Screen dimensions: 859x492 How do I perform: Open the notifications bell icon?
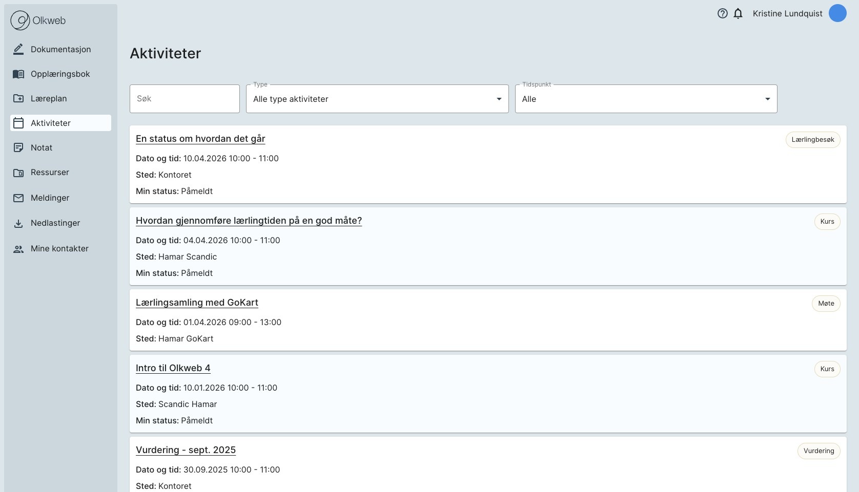pyautogui.click(x=738, y=14)
